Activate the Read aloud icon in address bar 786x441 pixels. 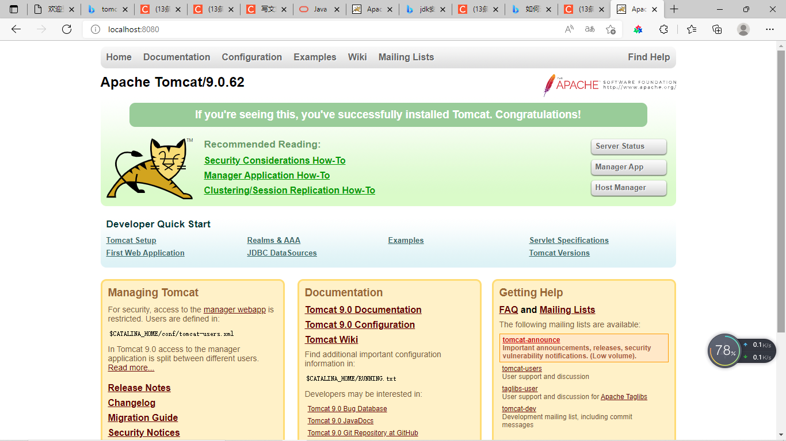pos(569,29)
